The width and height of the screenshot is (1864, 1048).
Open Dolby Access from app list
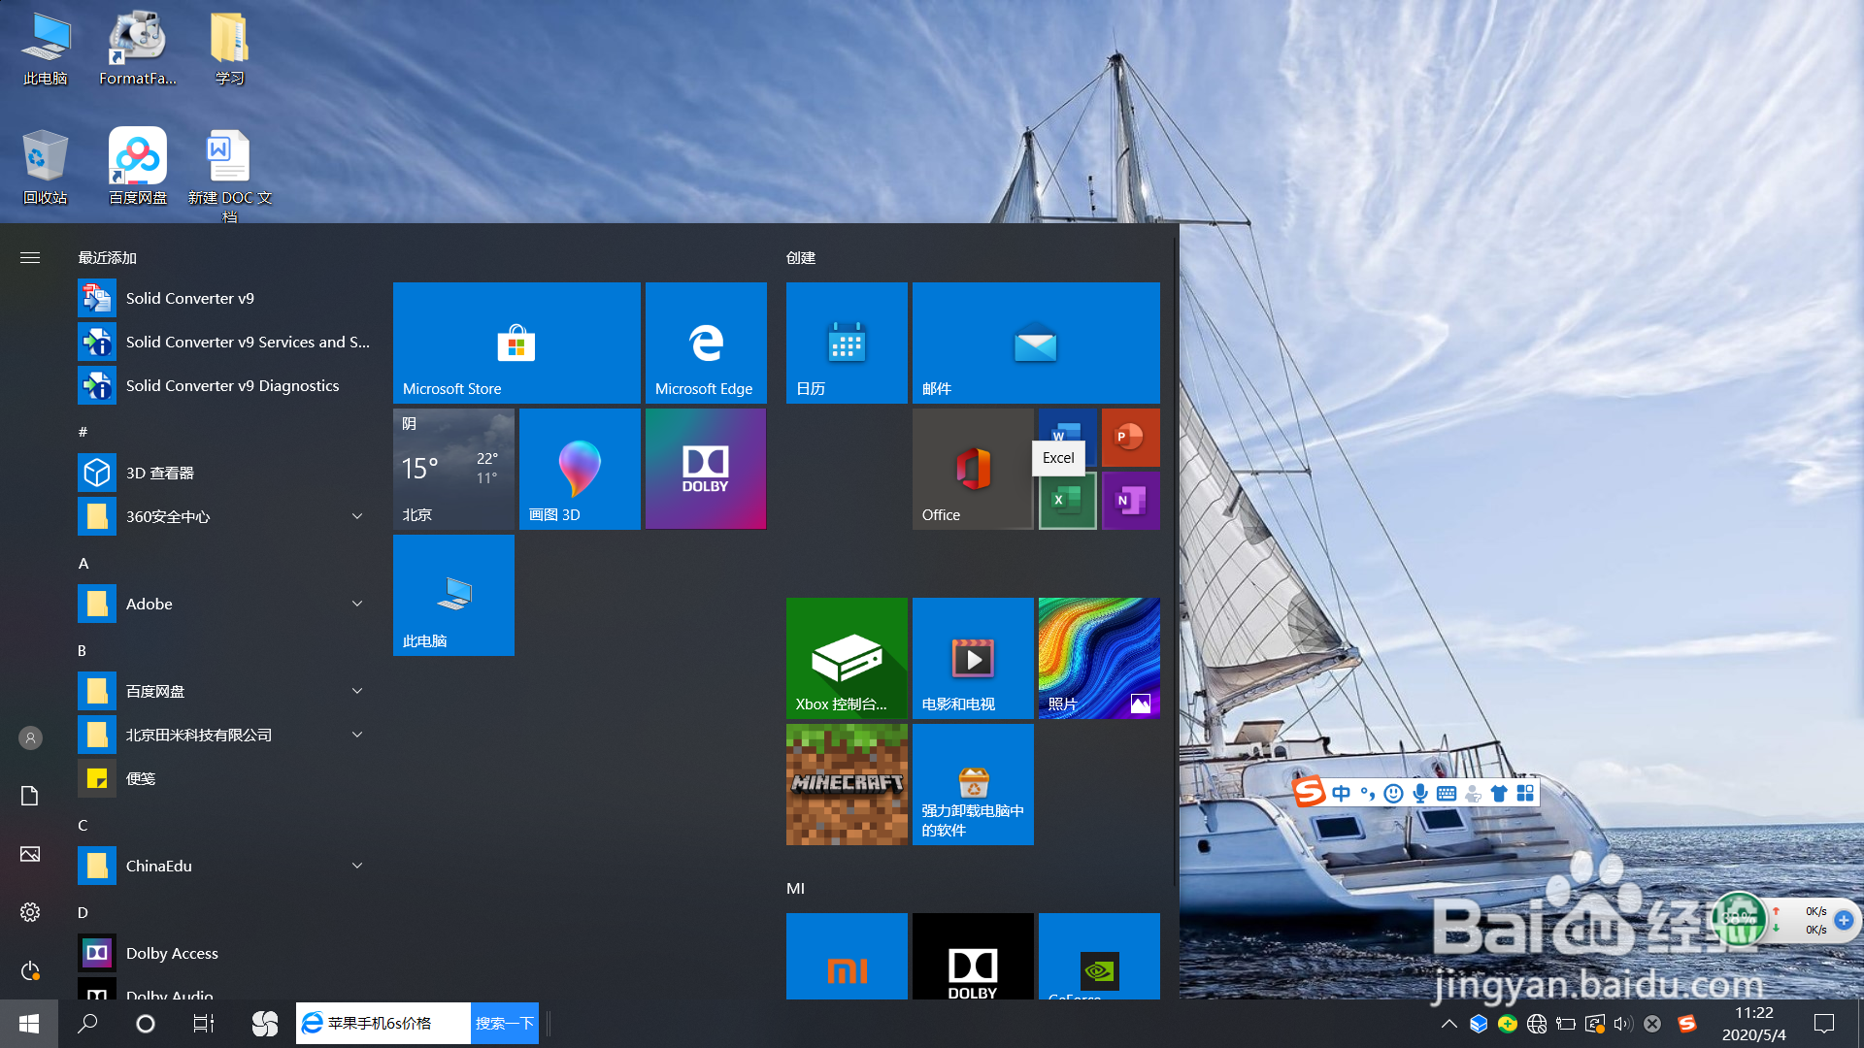[x=223, y=953]
